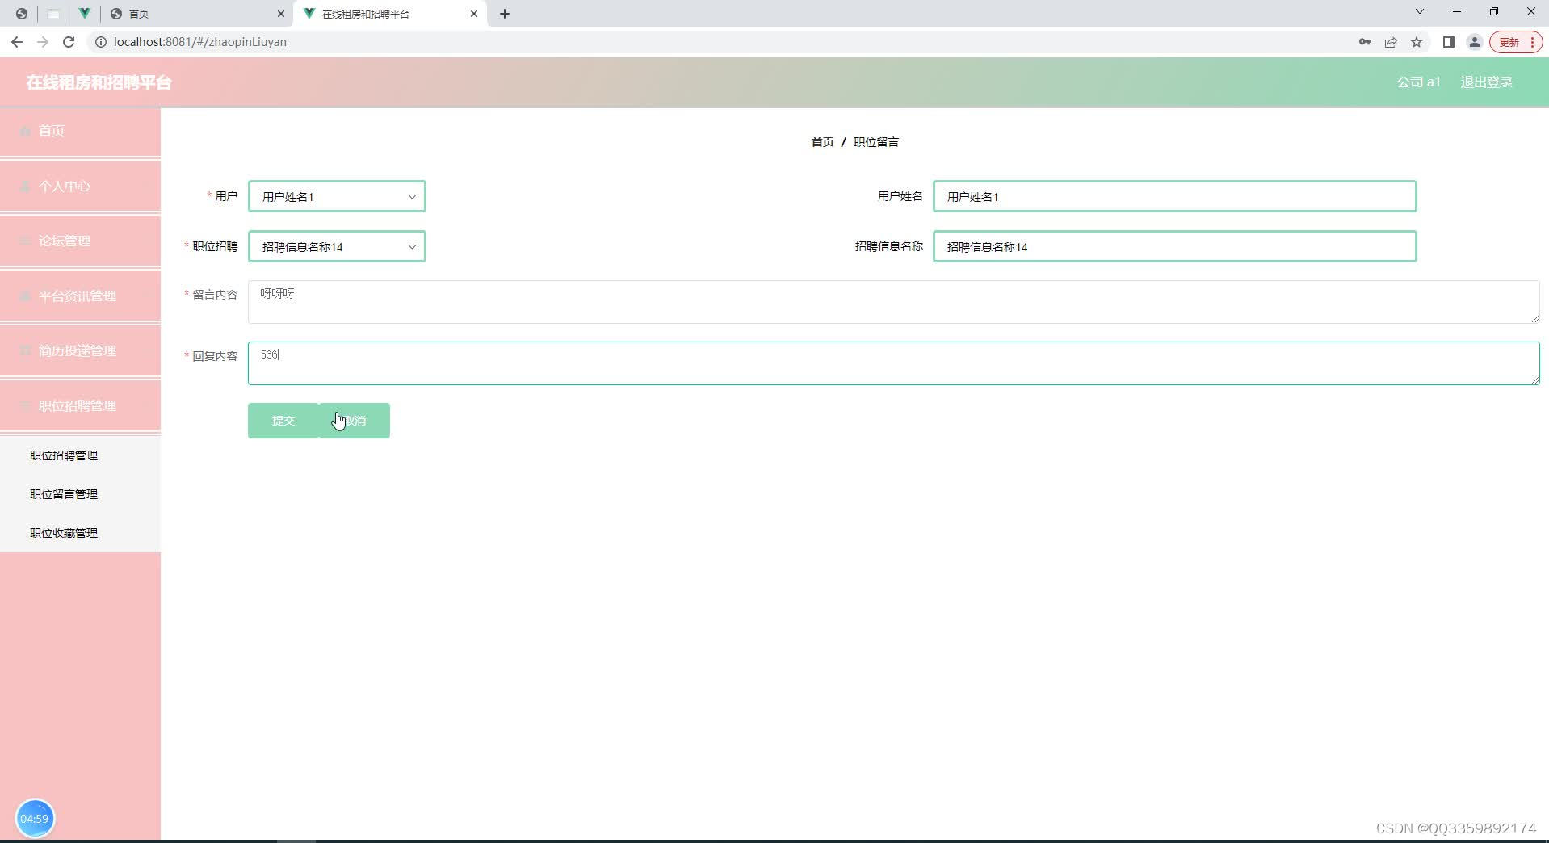Expand 简历投递管理 sidebar menu
The width and height of the screenshot is (1549, 843).
tap(80, 350)
